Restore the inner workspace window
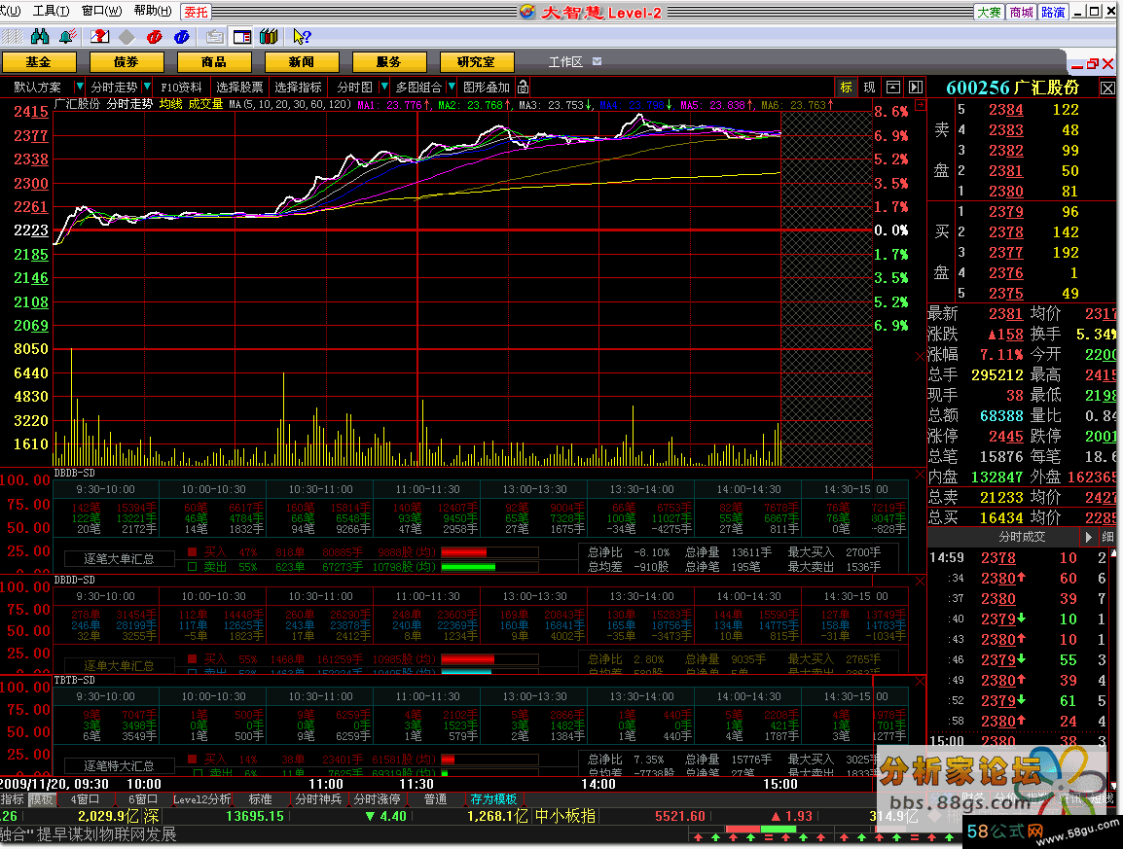The width and height of the screenshot is (1123, 849). point(1092,64)
